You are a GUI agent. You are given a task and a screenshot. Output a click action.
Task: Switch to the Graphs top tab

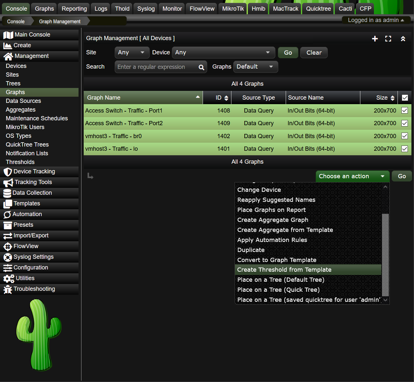tap(44, 9)
